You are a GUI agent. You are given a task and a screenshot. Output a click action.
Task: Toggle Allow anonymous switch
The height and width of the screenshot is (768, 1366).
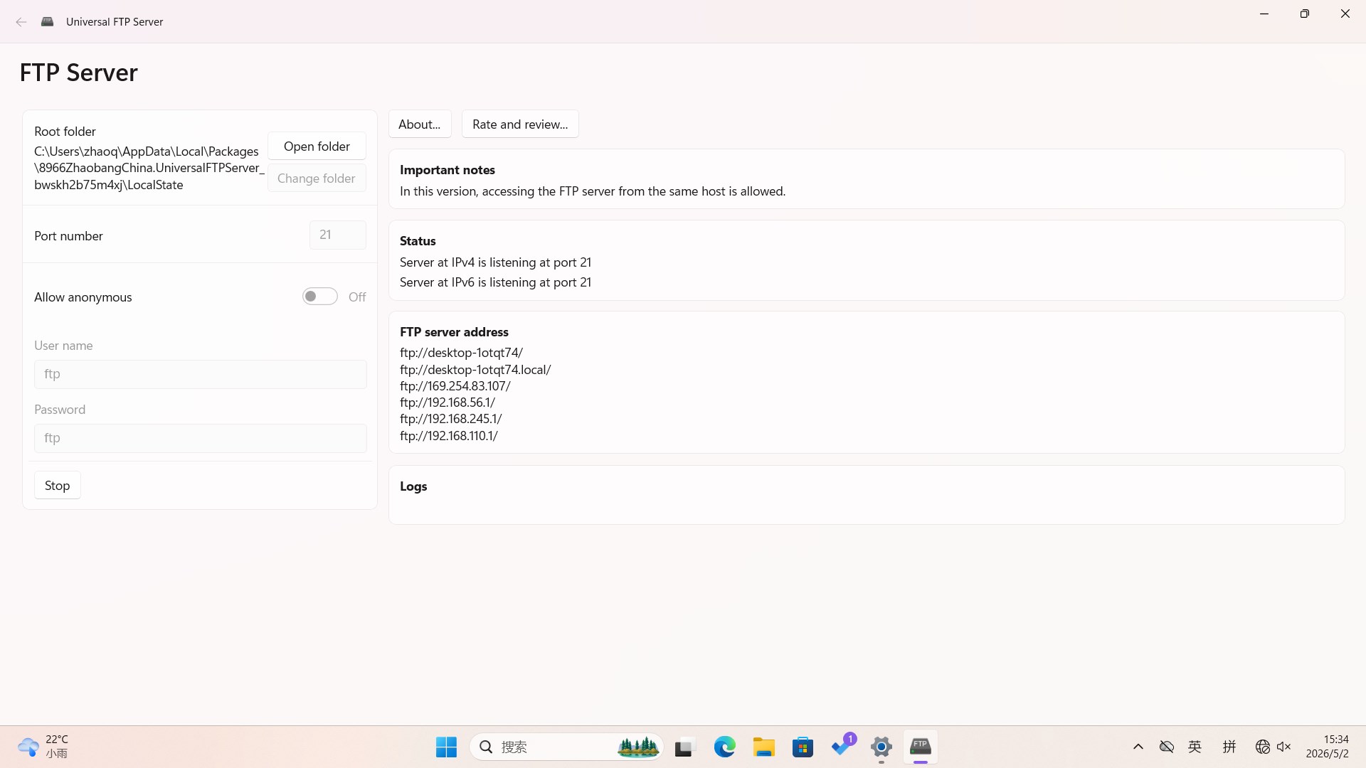point(320,297)
